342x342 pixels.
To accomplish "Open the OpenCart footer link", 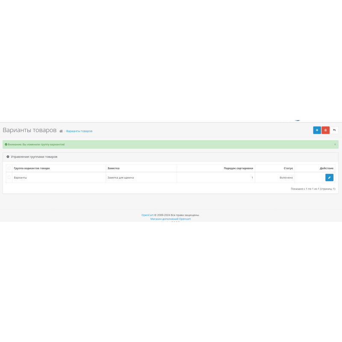I will [147, 215].
